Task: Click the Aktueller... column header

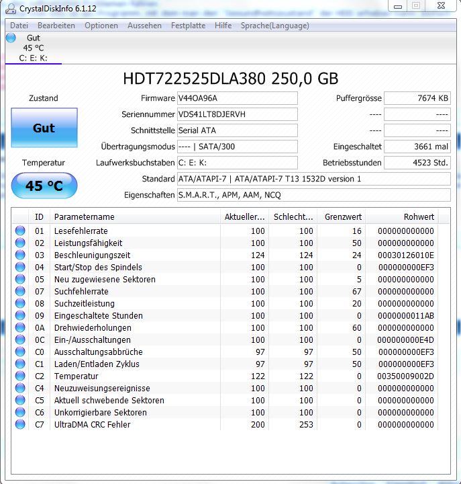Action: pyautogui.click(x=244, y=216)
